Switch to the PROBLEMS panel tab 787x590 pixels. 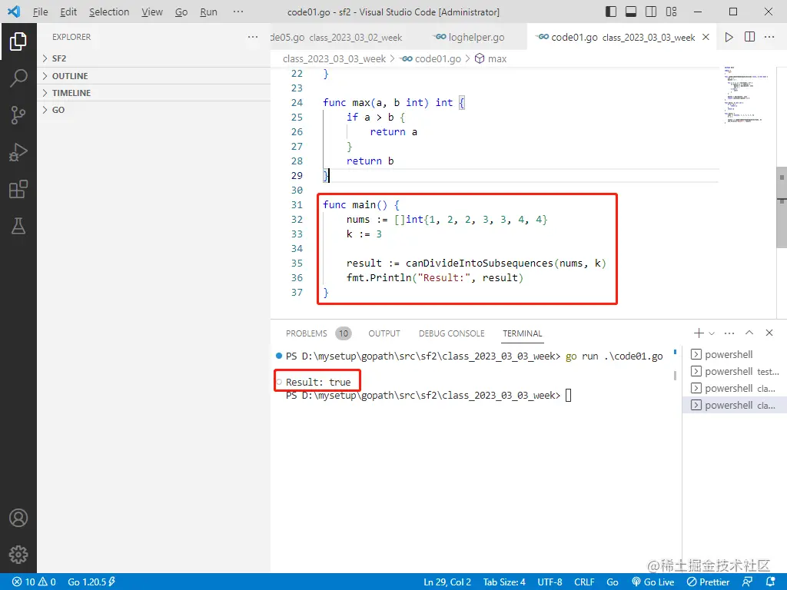point(318,333)
